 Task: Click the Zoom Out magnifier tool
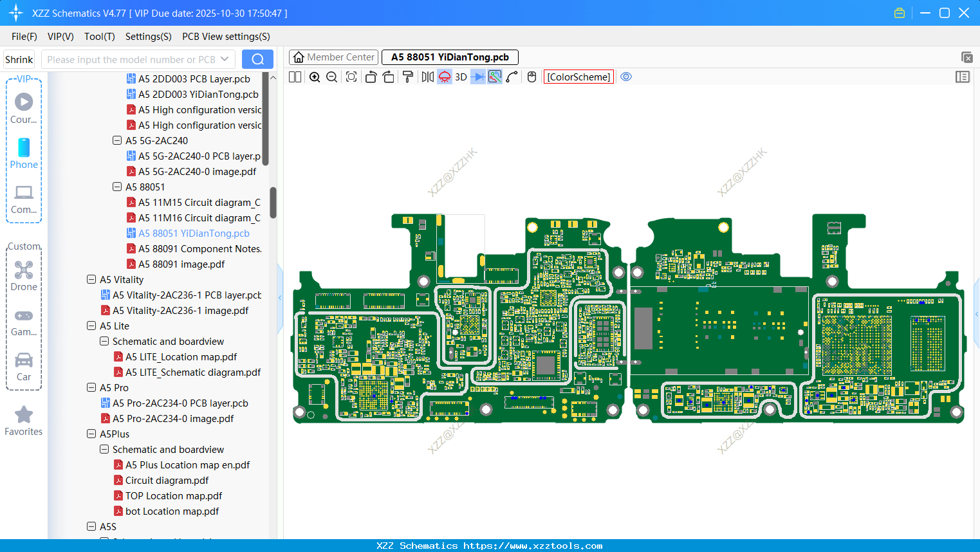tap(331, 77)
